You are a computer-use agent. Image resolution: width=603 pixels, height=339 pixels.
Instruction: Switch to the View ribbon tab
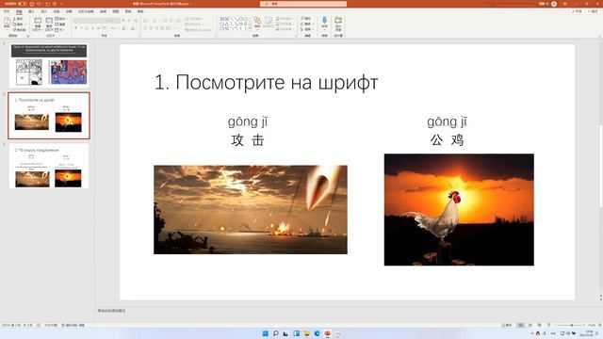[115, 11]
